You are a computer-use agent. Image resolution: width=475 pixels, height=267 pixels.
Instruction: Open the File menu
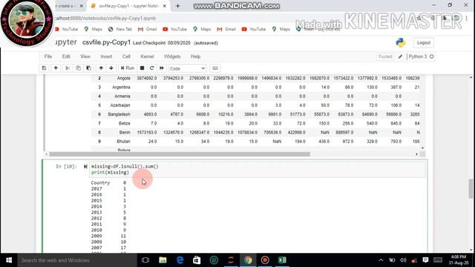47,56
